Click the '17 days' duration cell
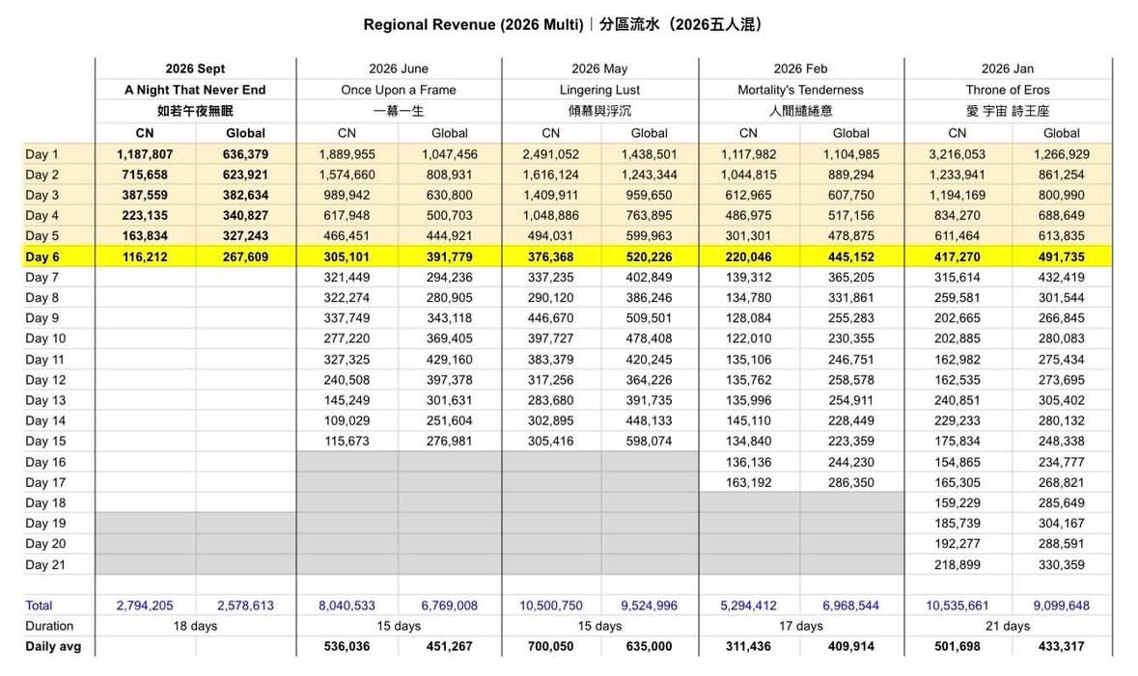 tap(800, 626)
